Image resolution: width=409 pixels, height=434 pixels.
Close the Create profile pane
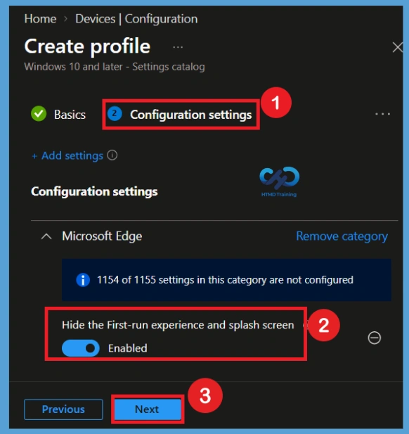coord(397,47)
